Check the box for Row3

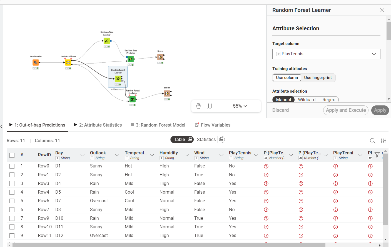click(12, 184)
